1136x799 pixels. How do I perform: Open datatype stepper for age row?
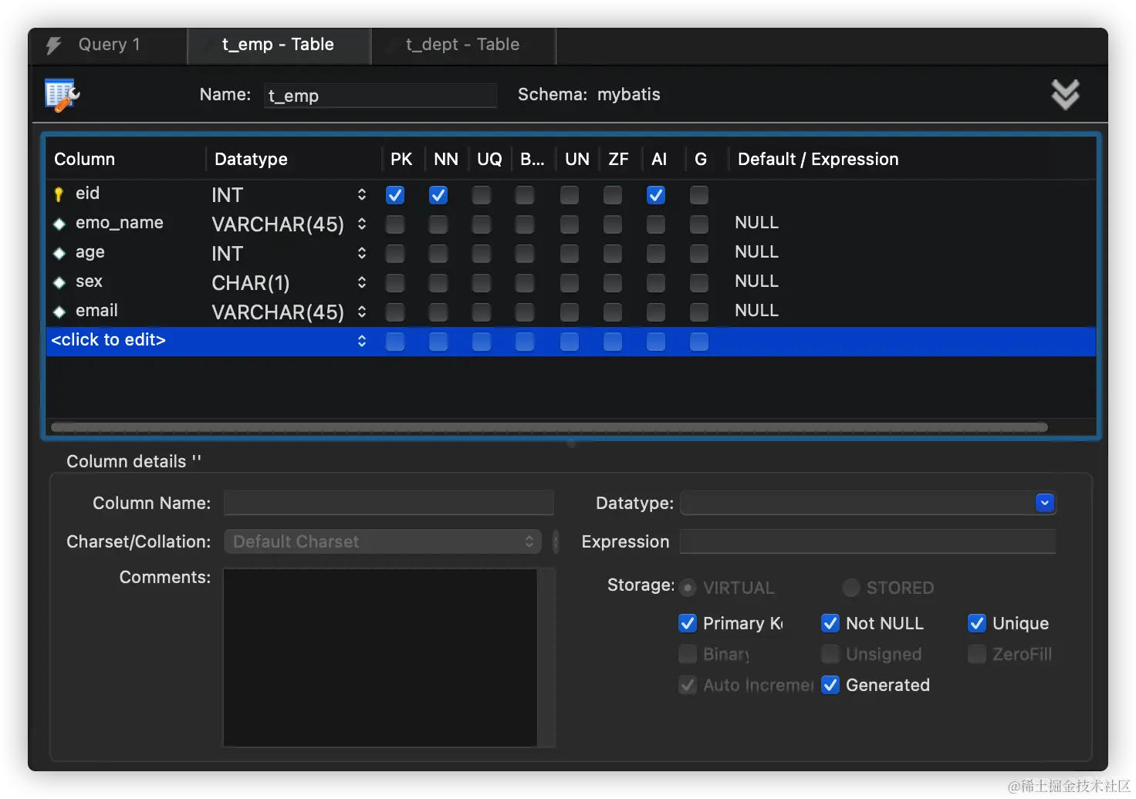(x=362, y=254)
